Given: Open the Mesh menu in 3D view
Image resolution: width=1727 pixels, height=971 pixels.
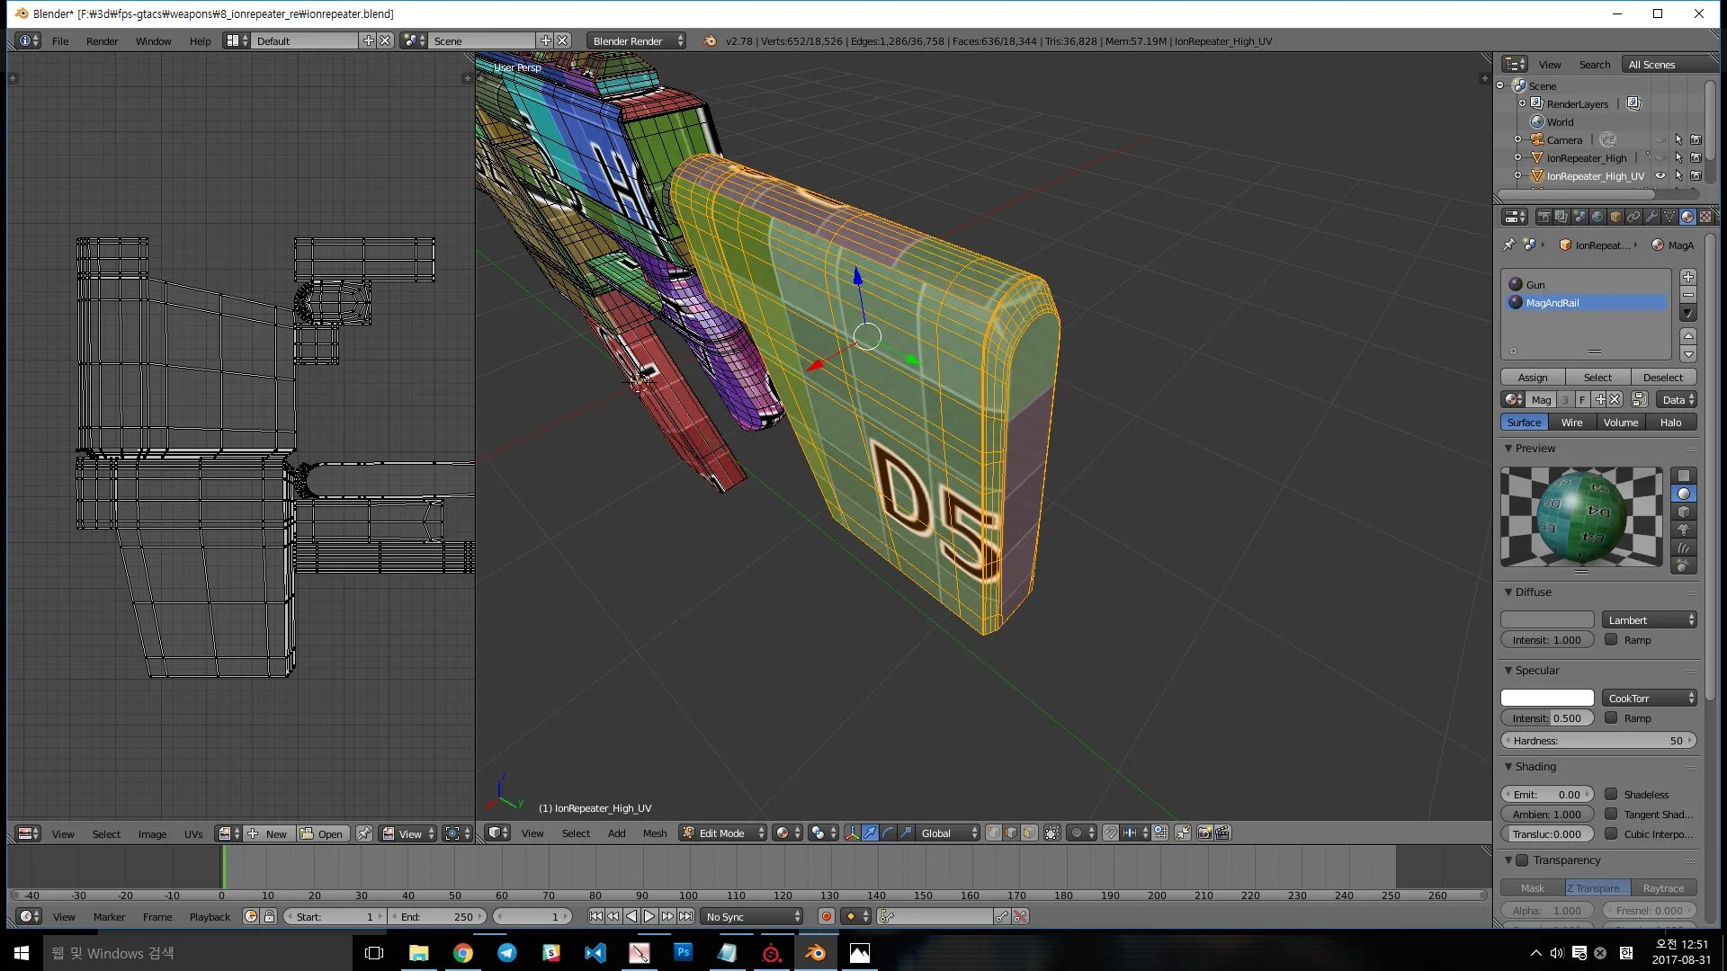Looking at the screenshot, I should [x=654, y=833].
